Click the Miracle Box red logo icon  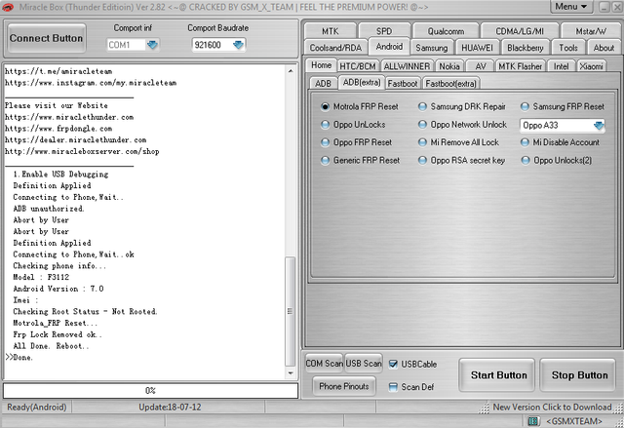pyautogui.click(x=8, y=7)
